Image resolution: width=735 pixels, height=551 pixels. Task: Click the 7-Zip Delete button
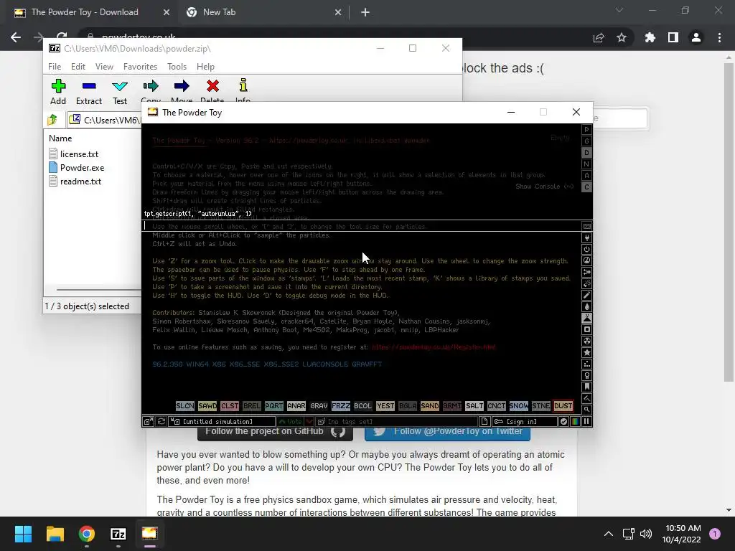click(x=212, y=90)
